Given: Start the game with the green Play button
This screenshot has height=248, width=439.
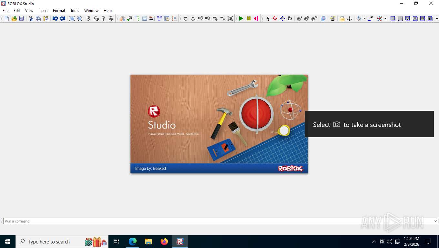Looking at the screenshot, I should tap(241, 19).
